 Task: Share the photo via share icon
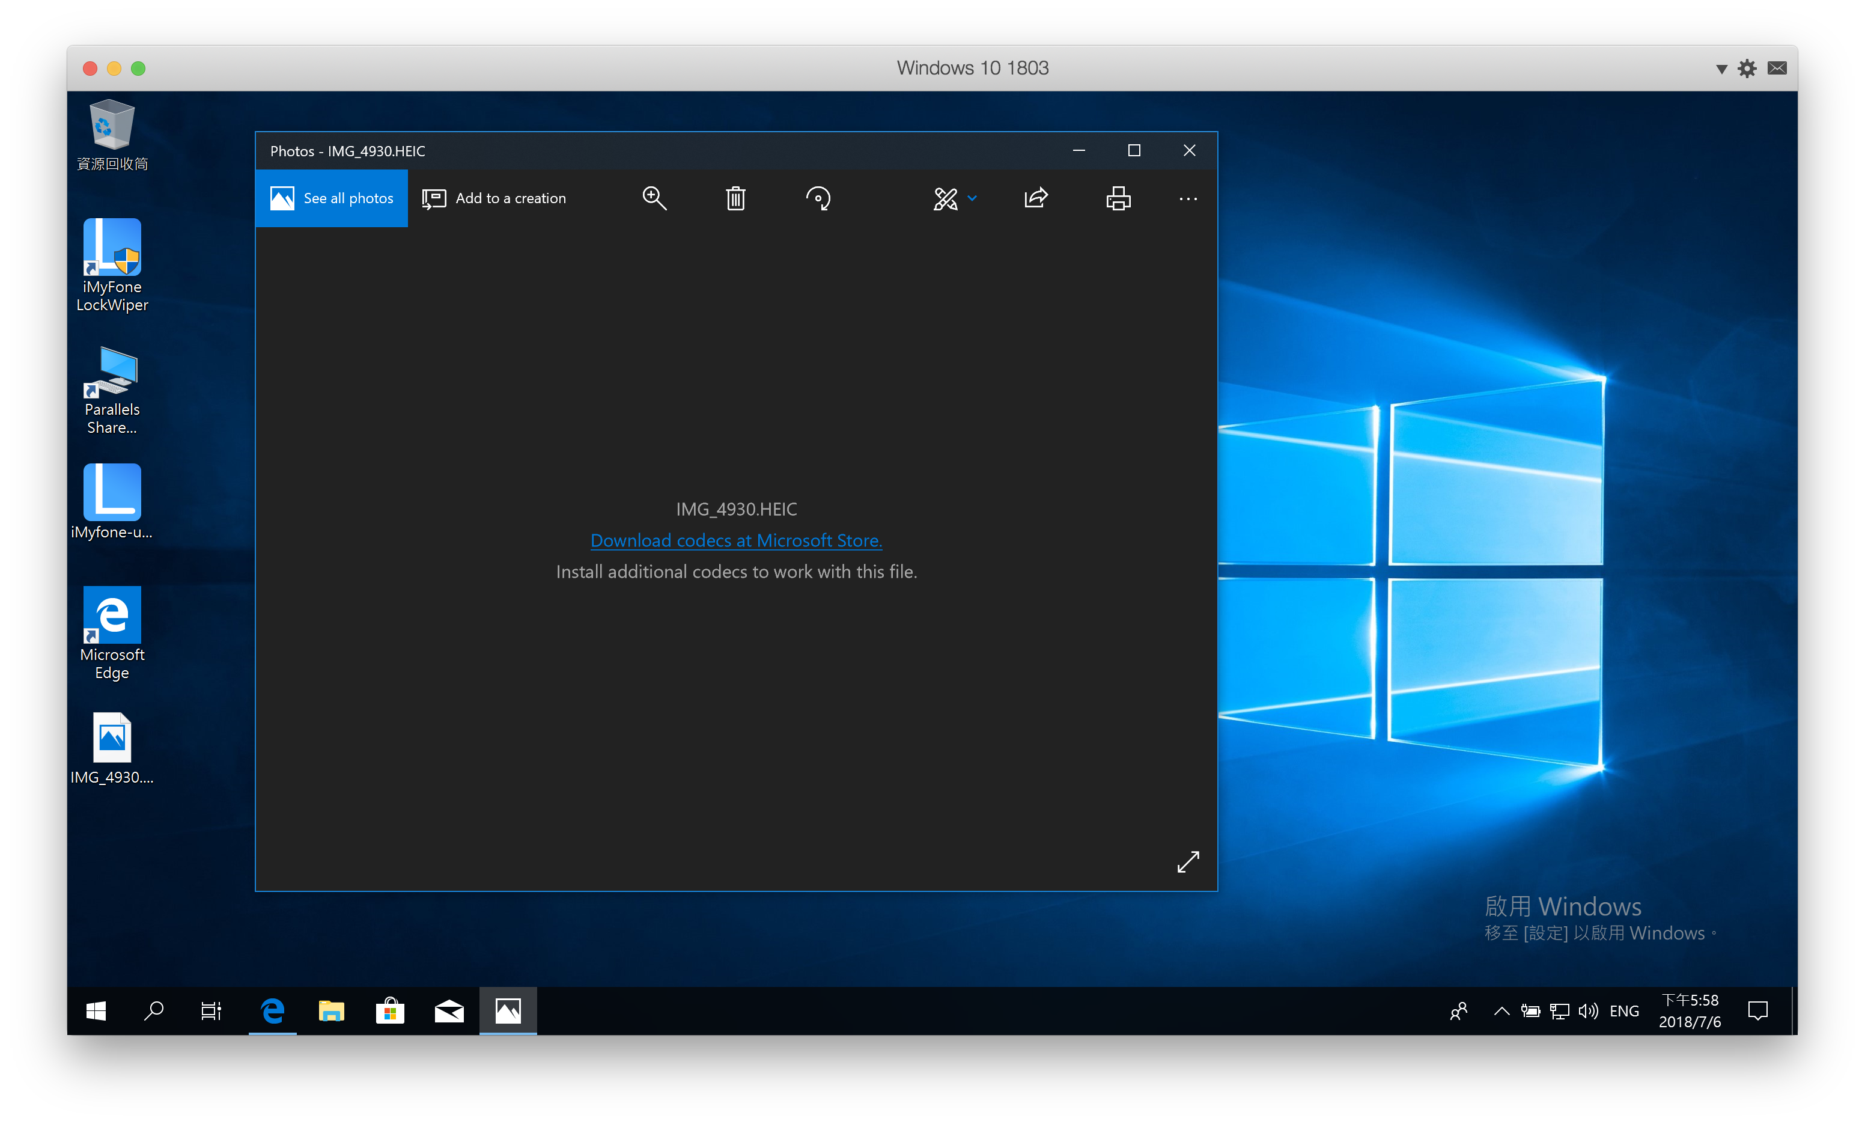point(1036,198)
